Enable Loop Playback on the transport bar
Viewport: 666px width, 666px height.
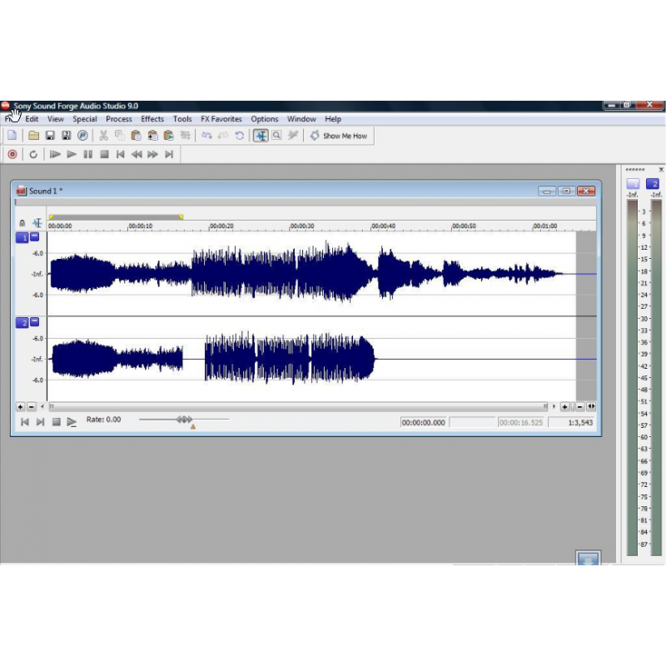(x=32, y=154)
